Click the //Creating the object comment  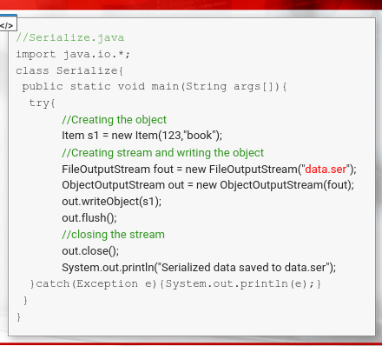click(x=115, y=120)
